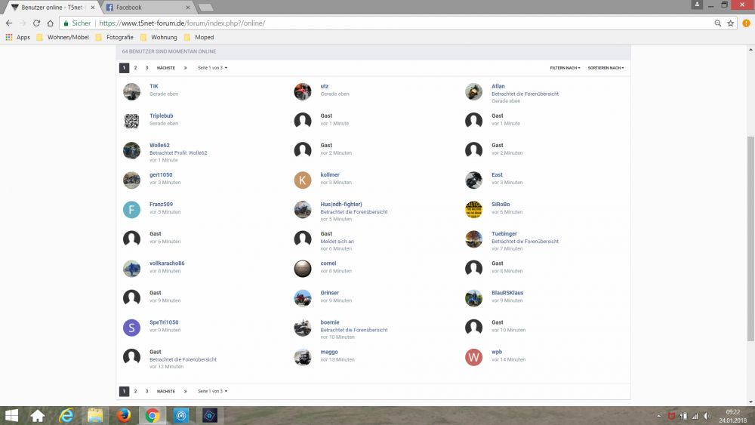The height and width of the screenshot is (425, 755).
Task: Open the 'Hus(ndh-fighter)' profile link
Action: click(341, 205)
